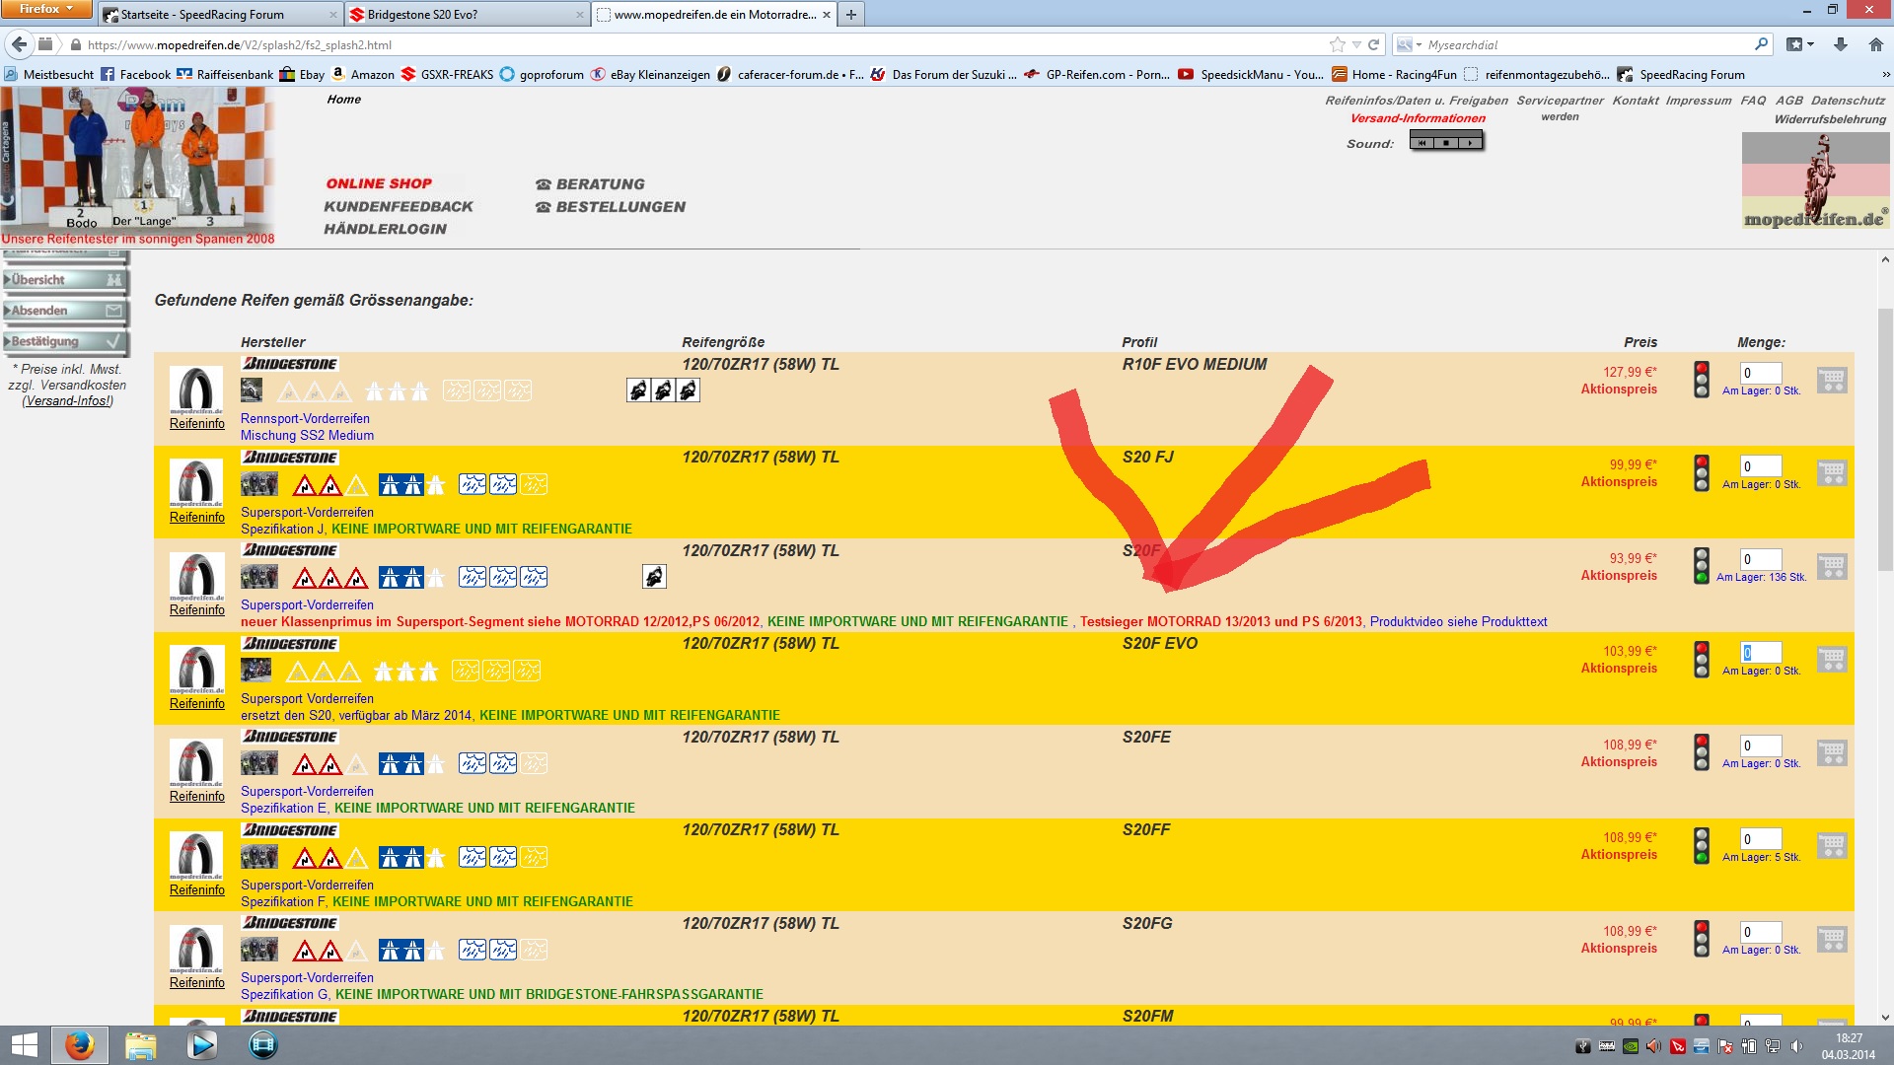
Task: Click Bestätigung sidebar button
Action: click(x=65, y=341)
